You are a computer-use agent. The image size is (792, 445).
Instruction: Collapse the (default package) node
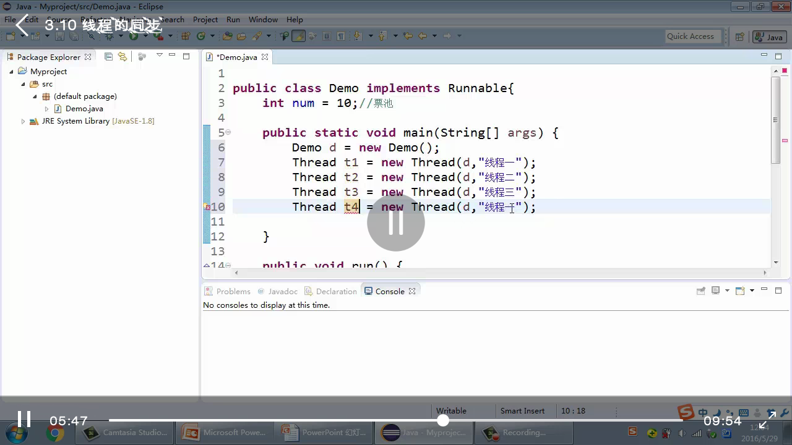tap(35, 96)
